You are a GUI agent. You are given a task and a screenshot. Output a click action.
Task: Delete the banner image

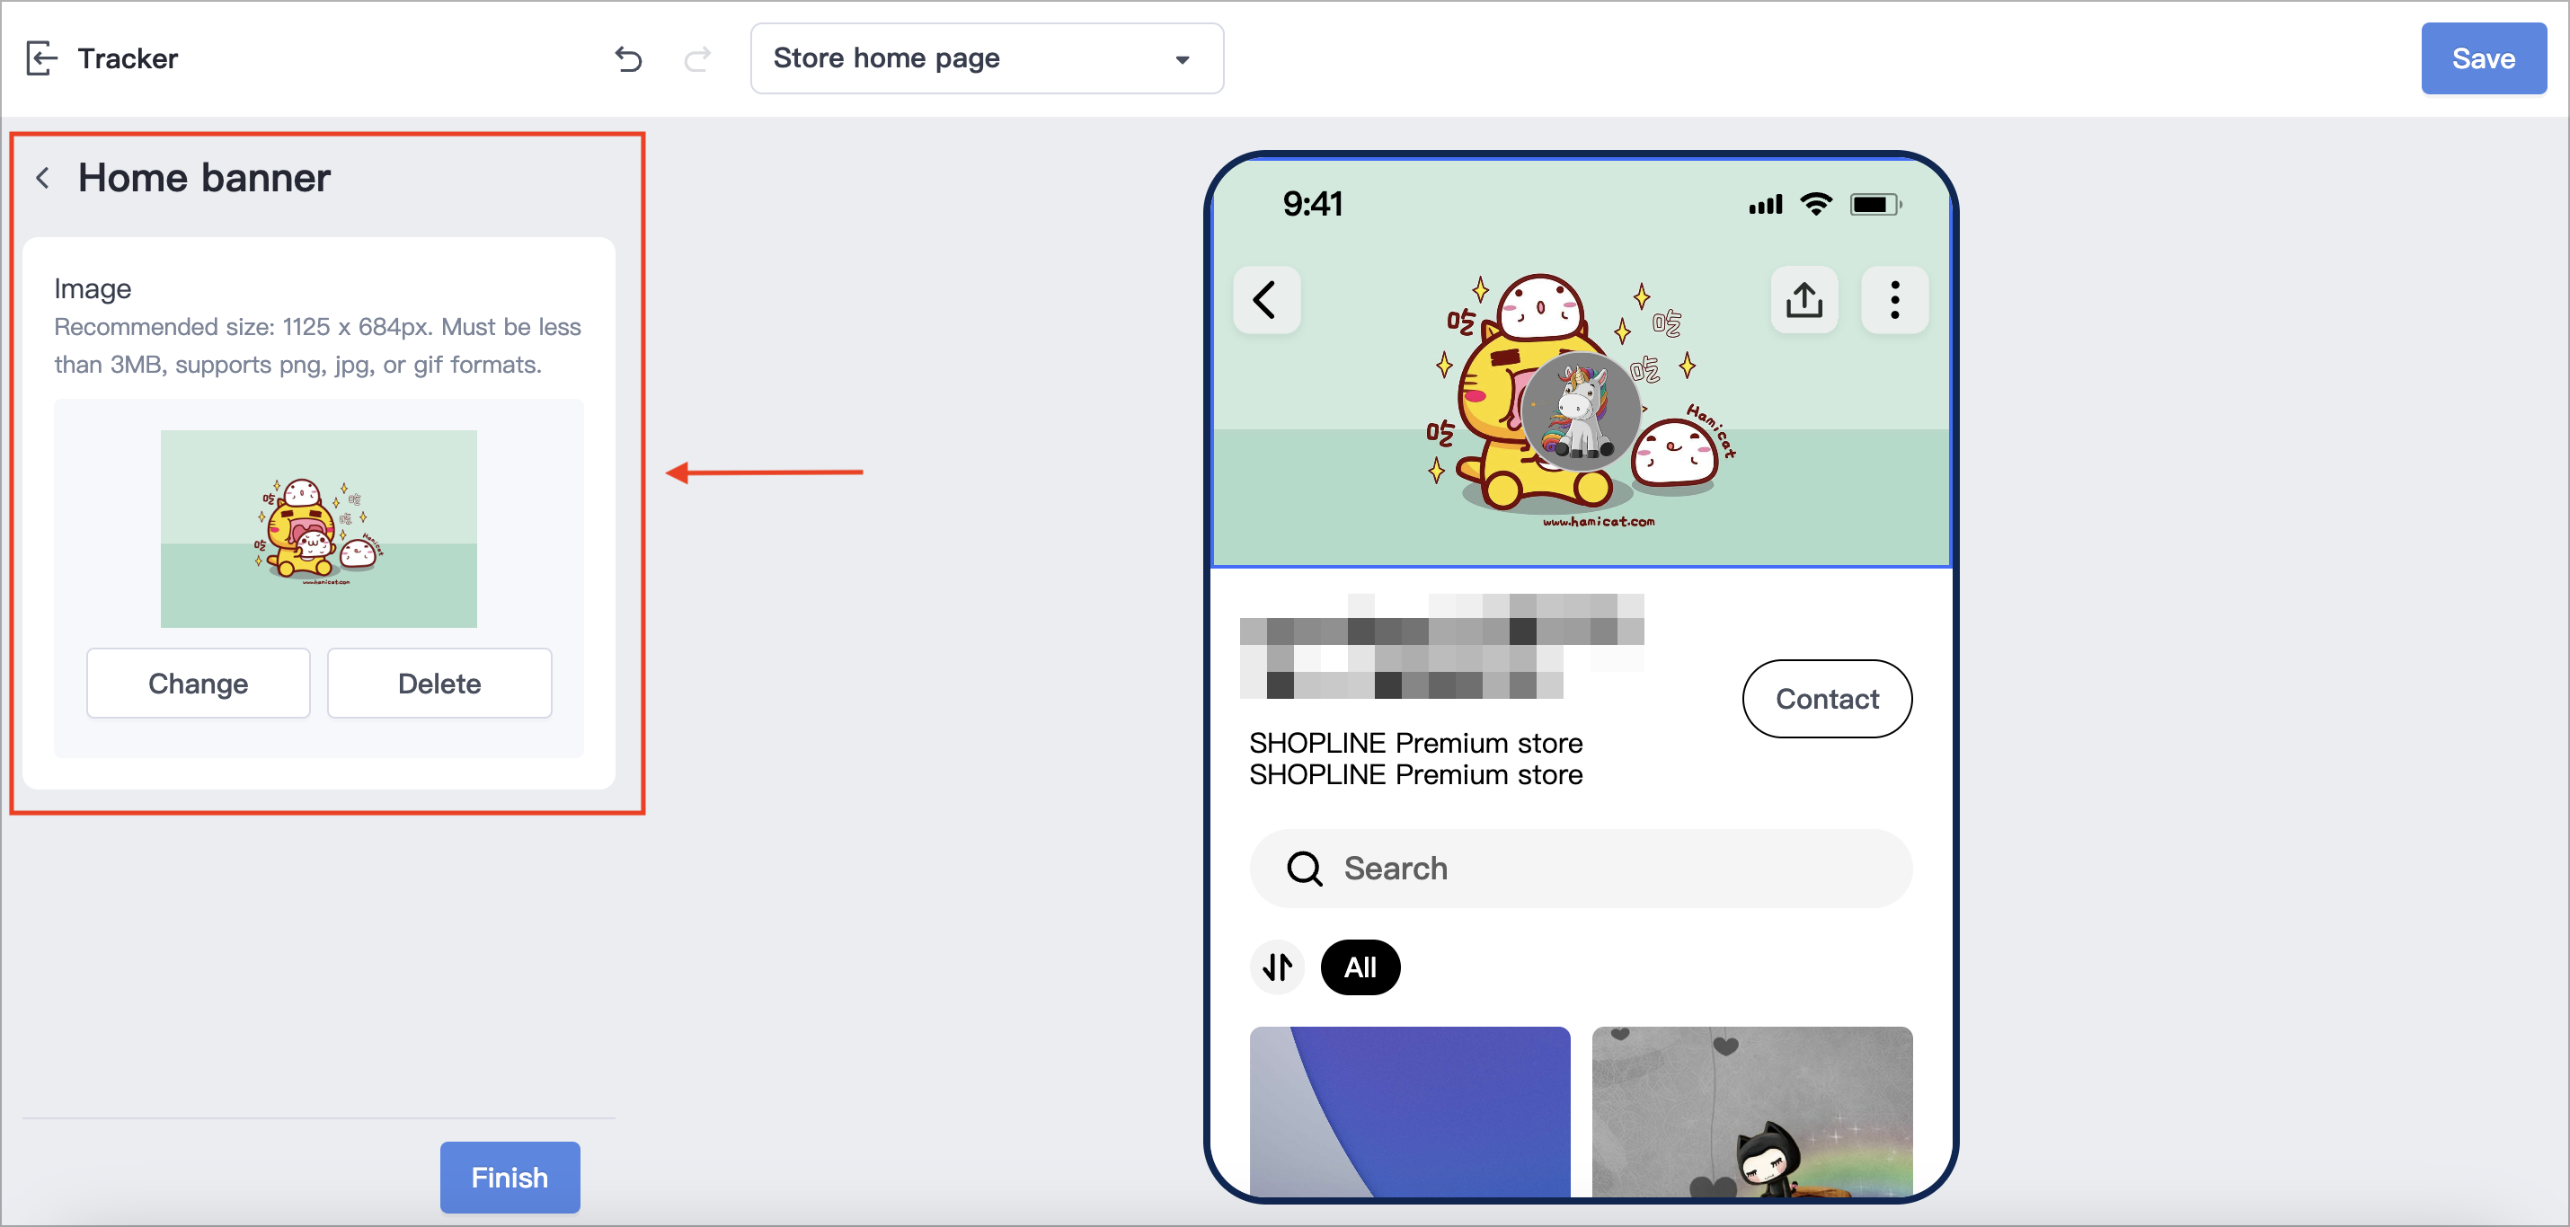[439, 684]
